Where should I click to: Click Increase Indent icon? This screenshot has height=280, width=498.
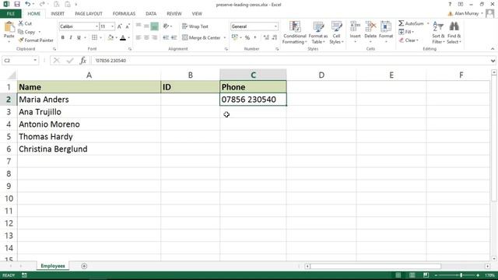click(174, 37)
